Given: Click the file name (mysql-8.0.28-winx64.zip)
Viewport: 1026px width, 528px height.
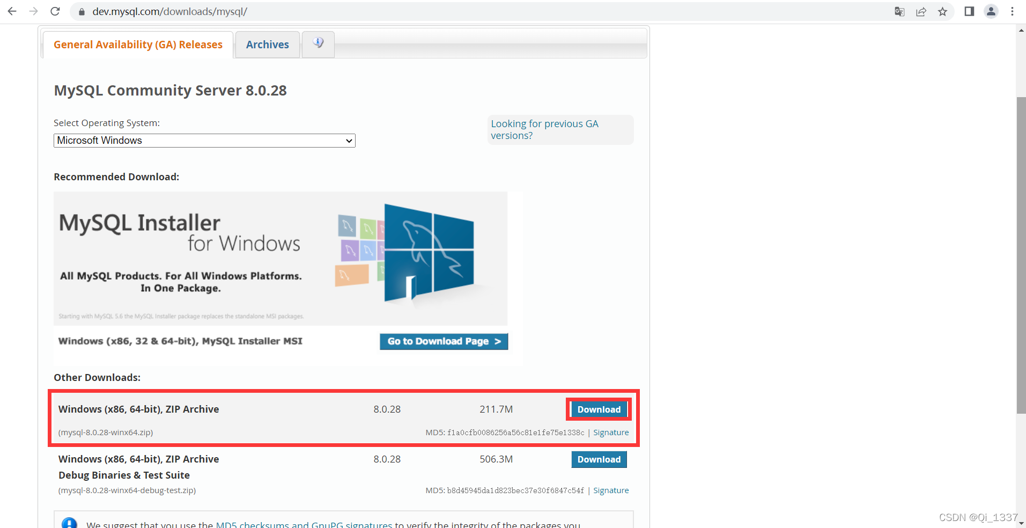Looking at the screenshot, I should [106, 432].
